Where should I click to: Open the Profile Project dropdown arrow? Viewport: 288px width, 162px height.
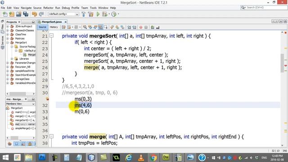(x=118, y=14)
